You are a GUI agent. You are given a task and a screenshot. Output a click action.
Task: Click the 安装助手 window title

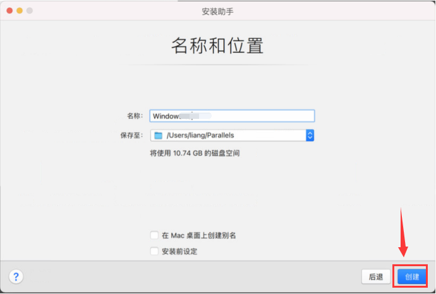[217, 11]
